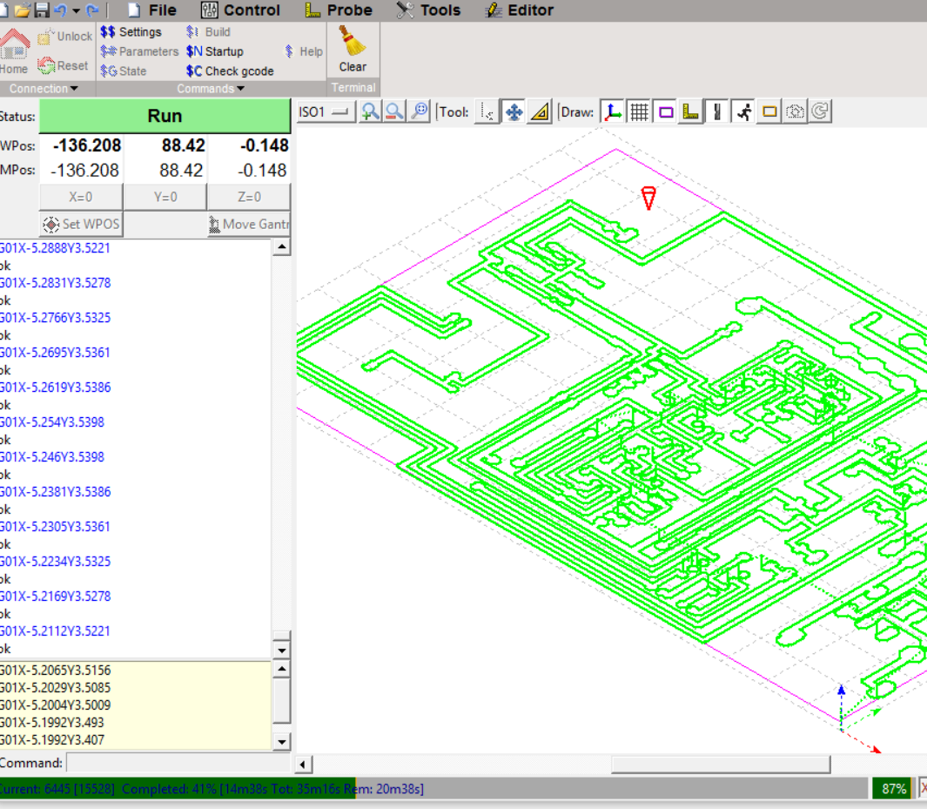Click the Move Gantry button

[x=249, y=224]
